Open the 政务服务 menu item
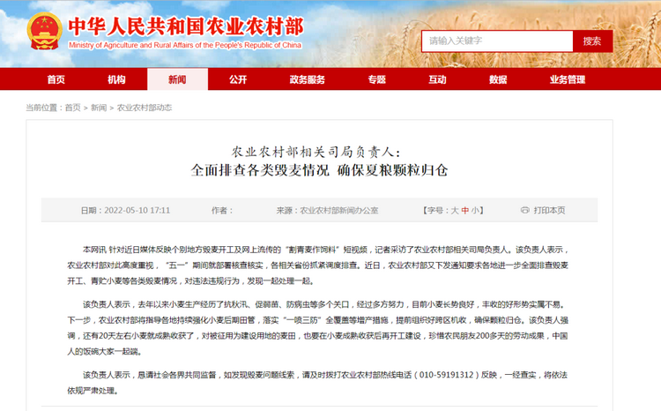The height and width of the screenshot is (411, 661). [308, 79]
